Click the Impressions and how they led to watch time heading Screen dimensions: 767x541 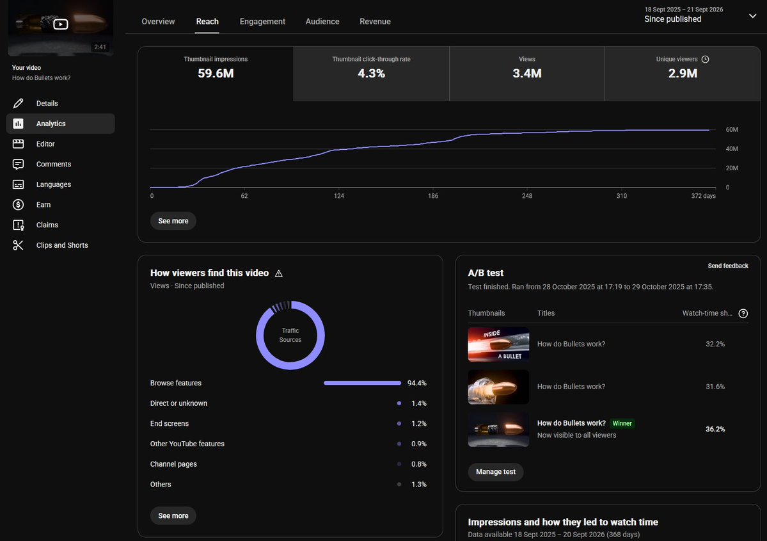pyautogui.click(x=563, y=522)
